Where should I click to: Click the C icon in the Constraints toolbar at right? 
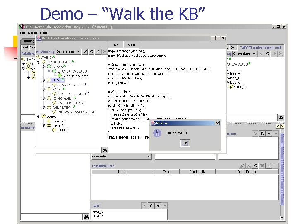pos(262,134)
